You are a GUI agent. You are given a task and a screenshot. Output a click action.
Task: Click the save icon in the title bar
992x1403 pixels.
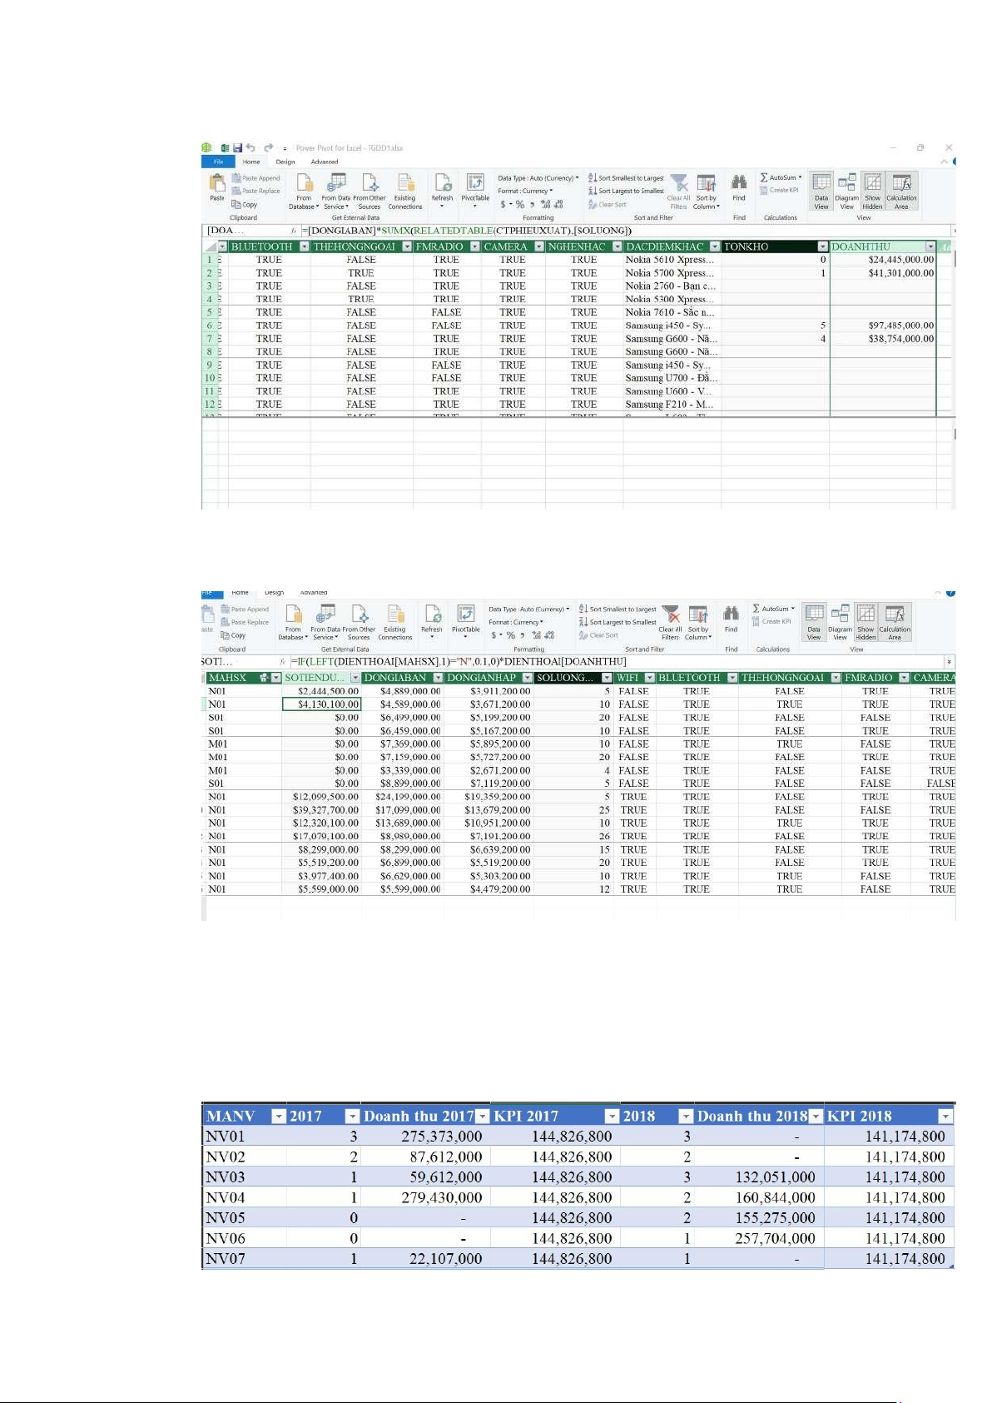tap(237, 148)
